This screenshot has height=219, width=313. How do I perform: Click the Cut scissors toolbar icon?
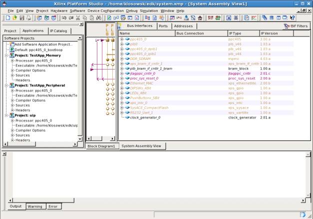tap(78, 17)
